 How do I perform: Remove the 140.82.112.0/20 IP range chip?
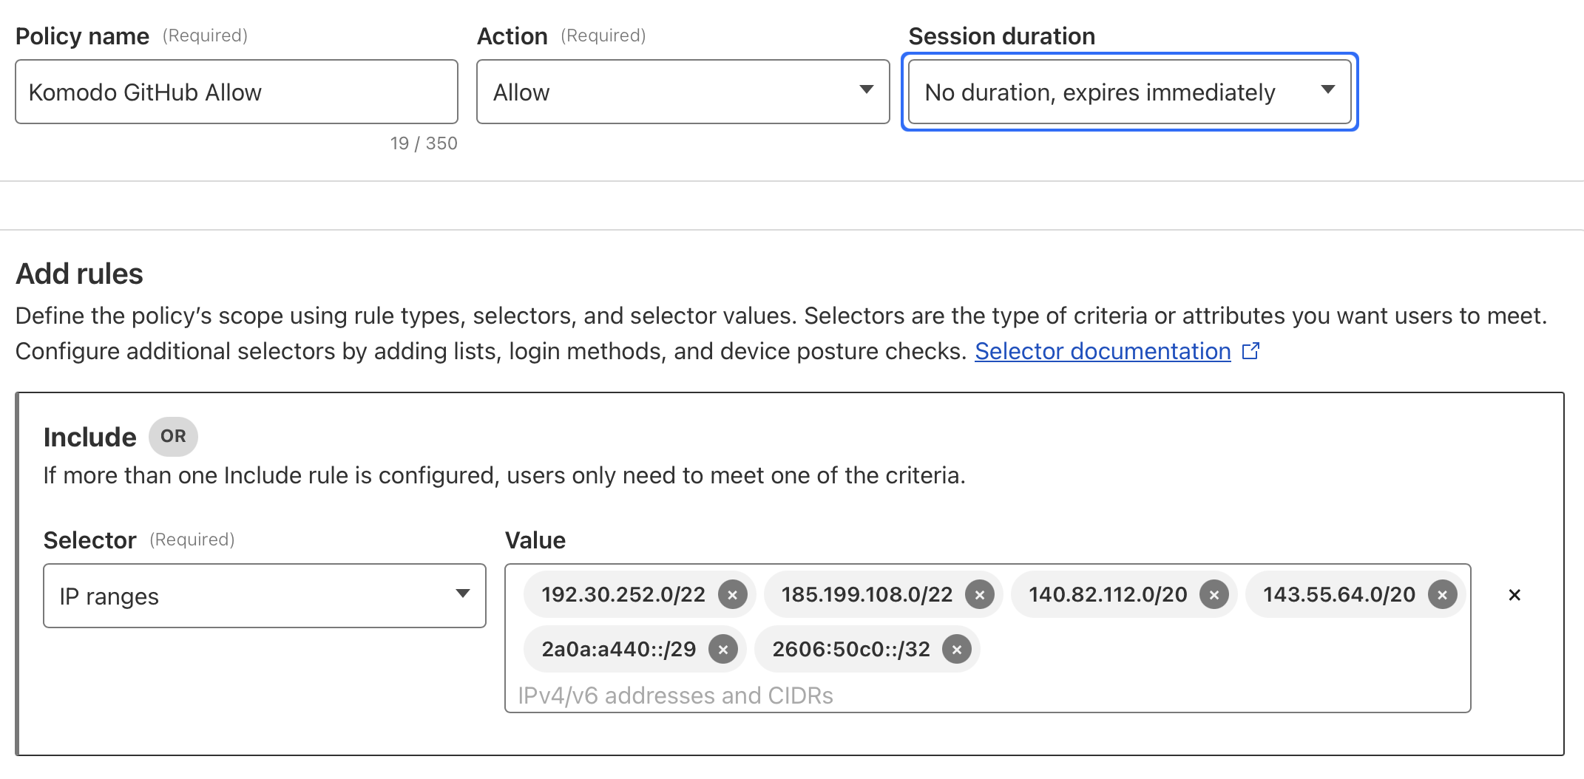(x=1214, y=595)
